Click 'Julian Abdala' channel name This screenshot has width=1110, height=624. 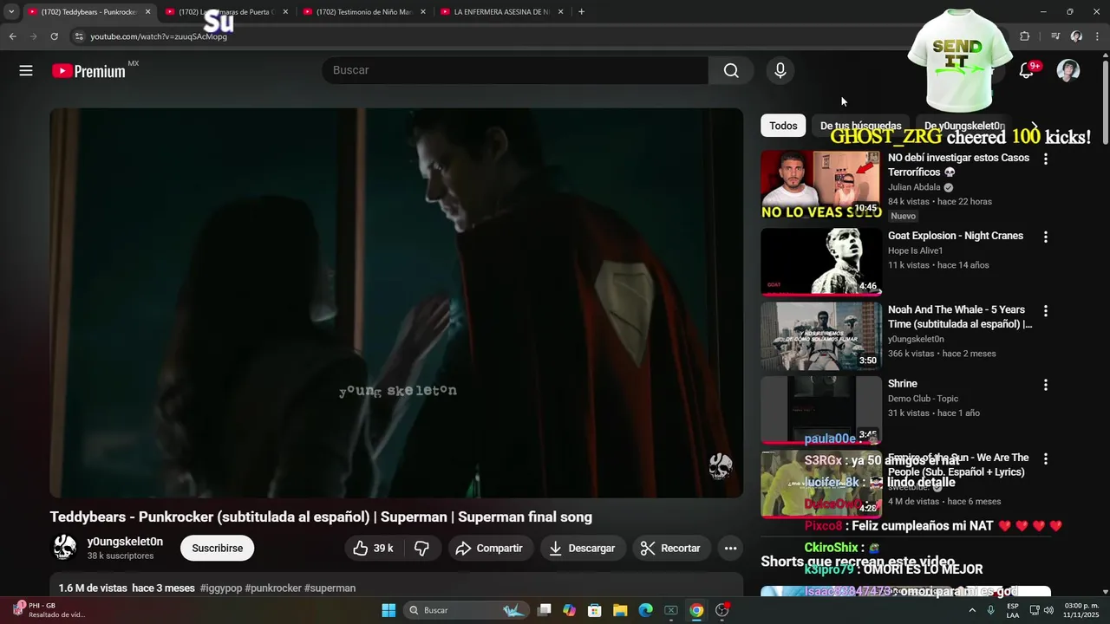[x=914, y=187]
